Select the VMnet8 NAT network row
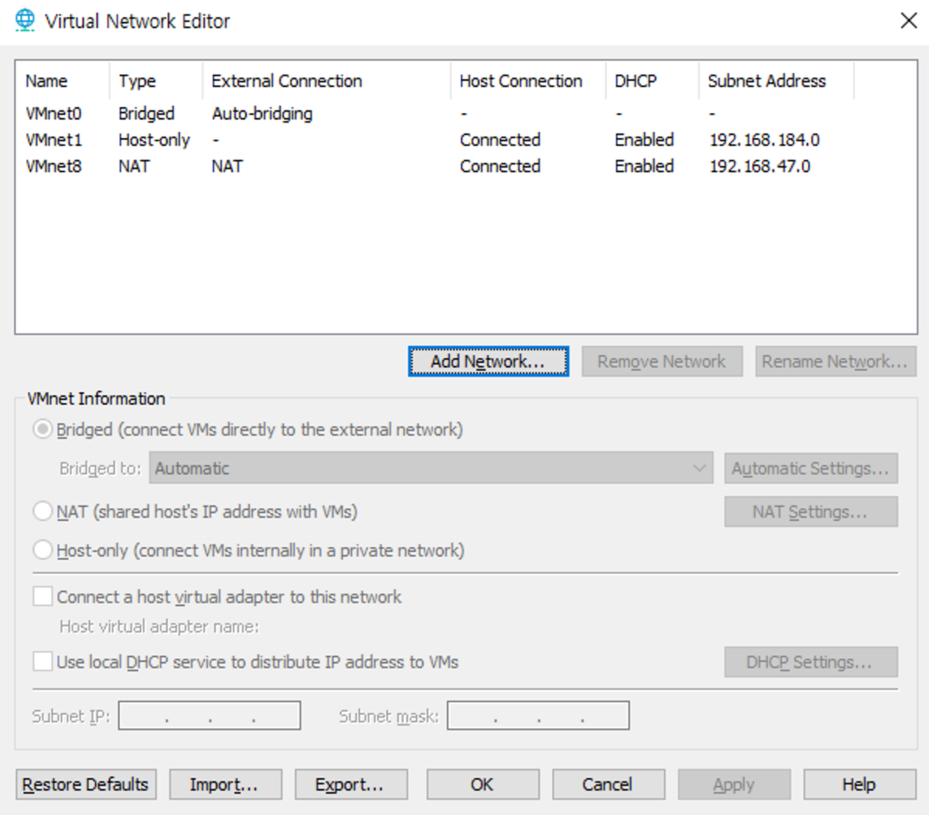Viewport: 929px width, 815px height. click(x=53, y=166)
